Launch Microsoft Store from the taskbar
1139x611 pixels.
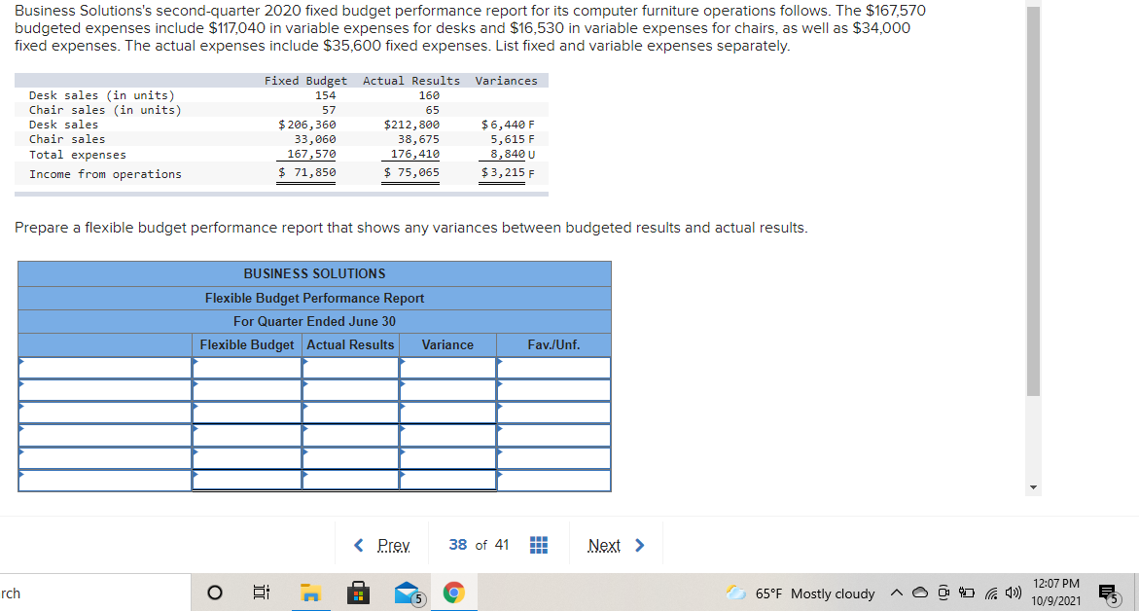(357, 593)
